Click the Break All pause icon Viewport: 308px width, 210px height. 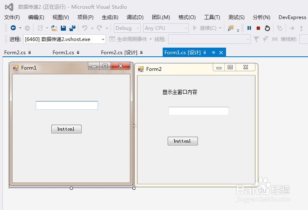tap(249, 28)
